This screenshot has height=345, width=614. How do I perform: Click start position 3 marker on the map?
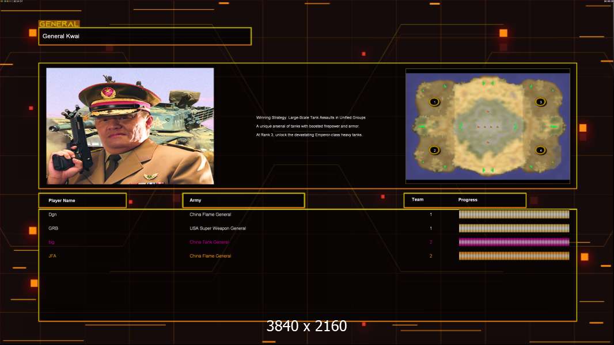click(541, 102)
